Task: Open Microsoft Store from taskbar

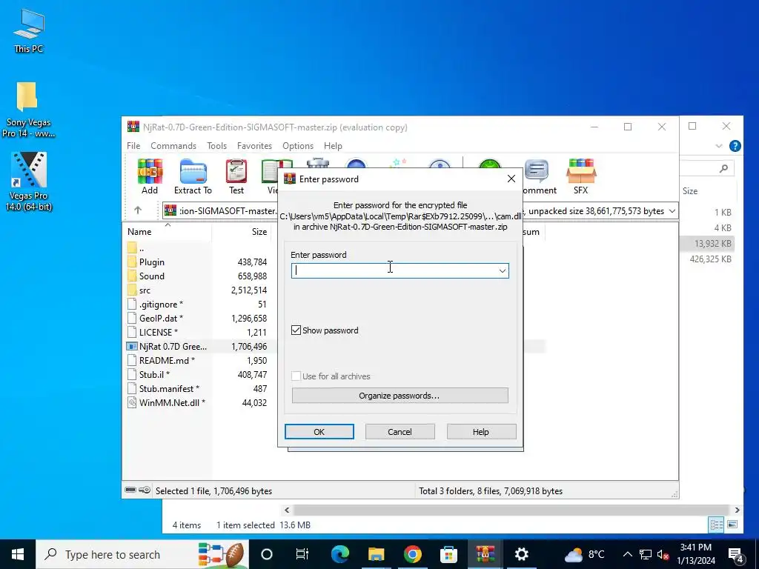Action: (x=448, y=554)
